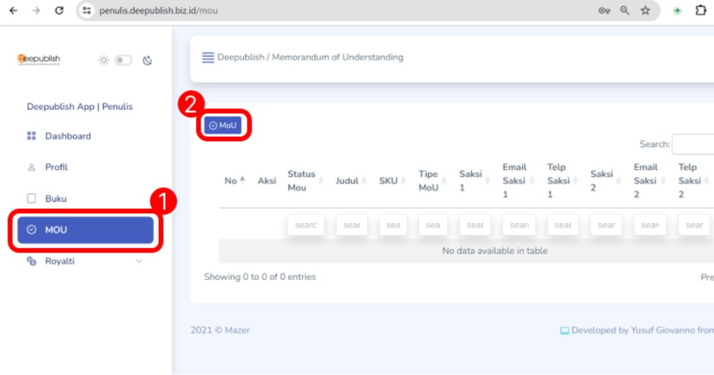The height and width of the screenshot is (375, 714).
Task: Click 'No data available in table' text
Action: tap(494, 251)
